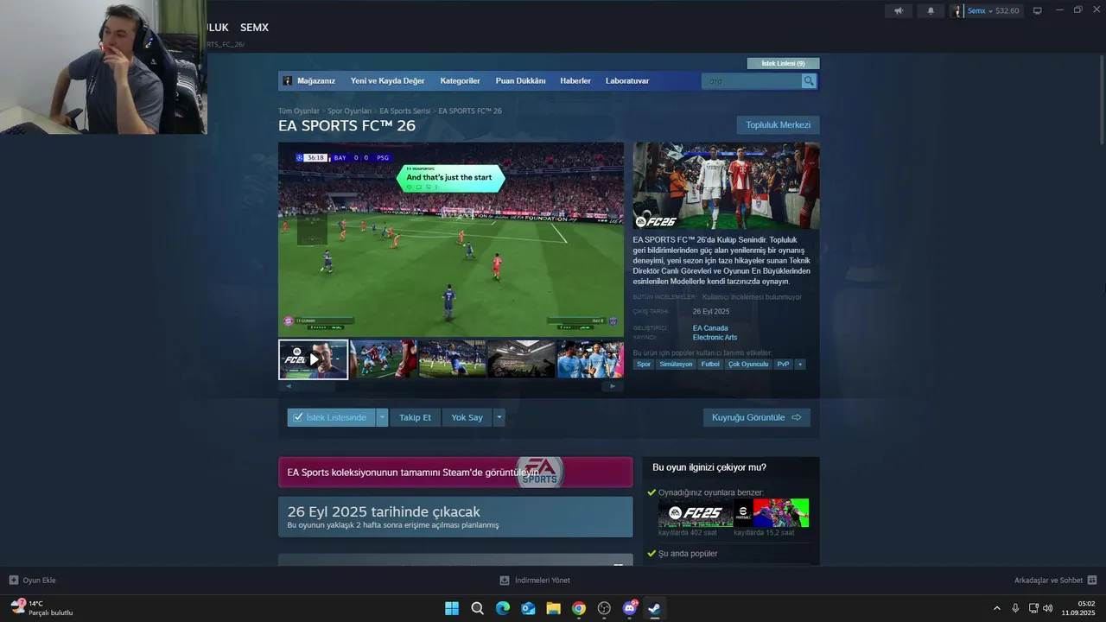Viewport: 1106px width, 622px height.
Task: Open the Topluluk Merkezi button
Action: pos(778,125)
